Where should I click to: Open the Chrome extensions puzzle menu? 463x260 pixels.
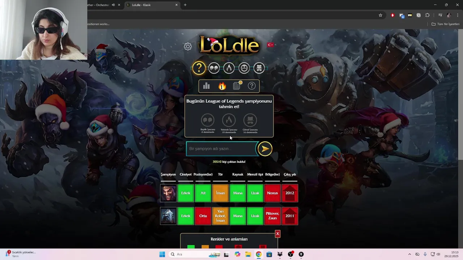tap(428, 15)
